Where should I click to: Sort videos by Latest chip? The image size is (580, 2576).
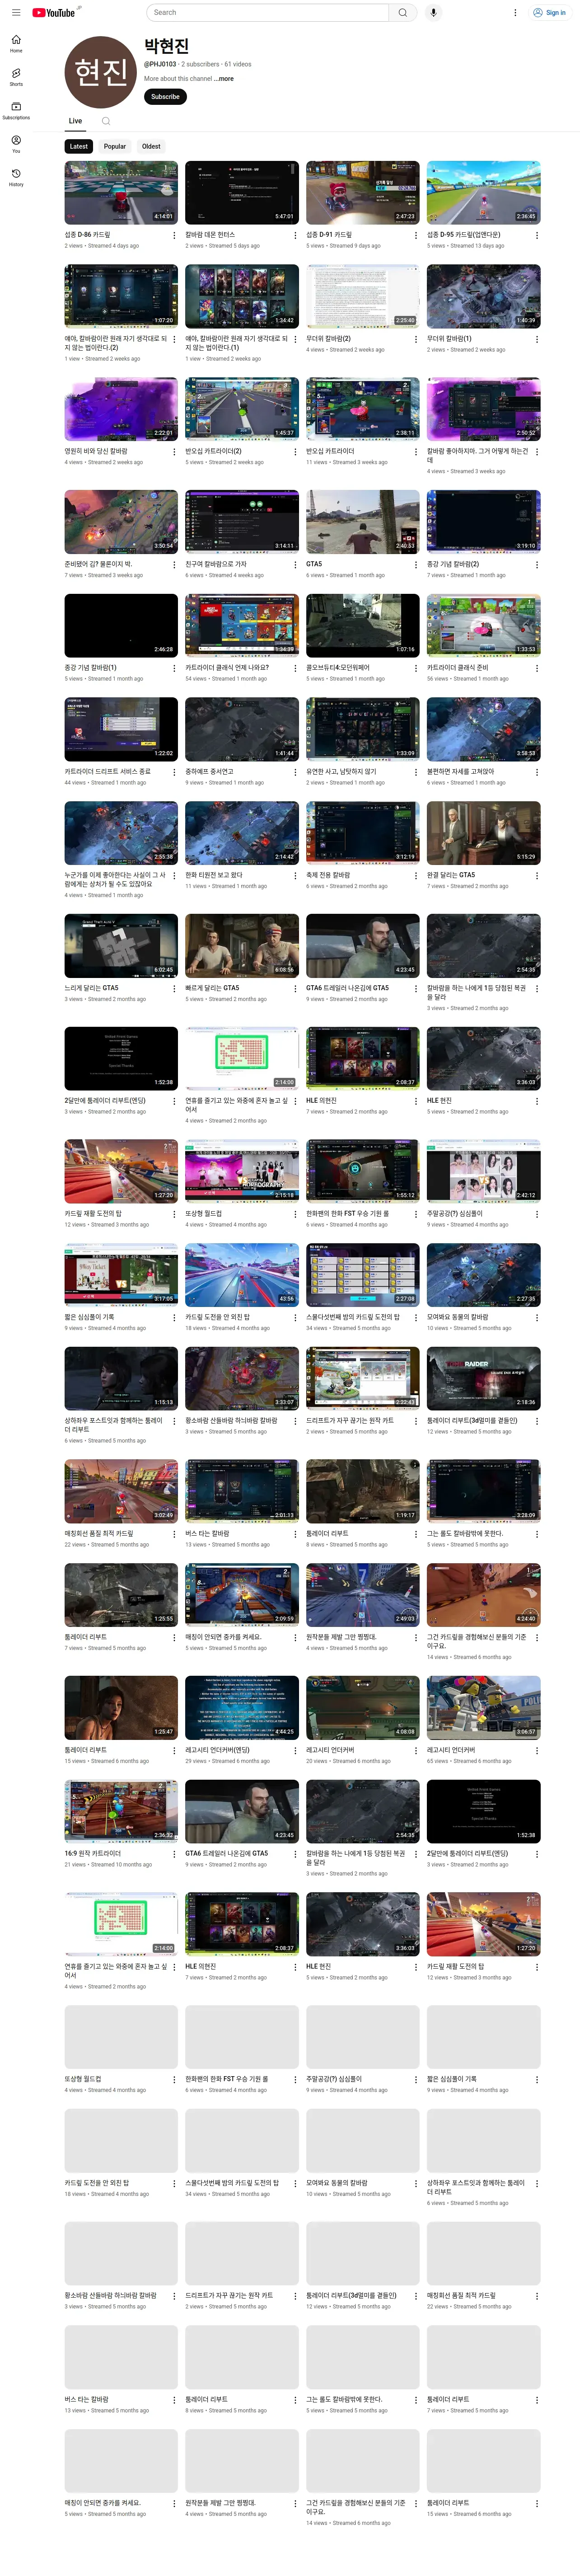pos(79,146)
